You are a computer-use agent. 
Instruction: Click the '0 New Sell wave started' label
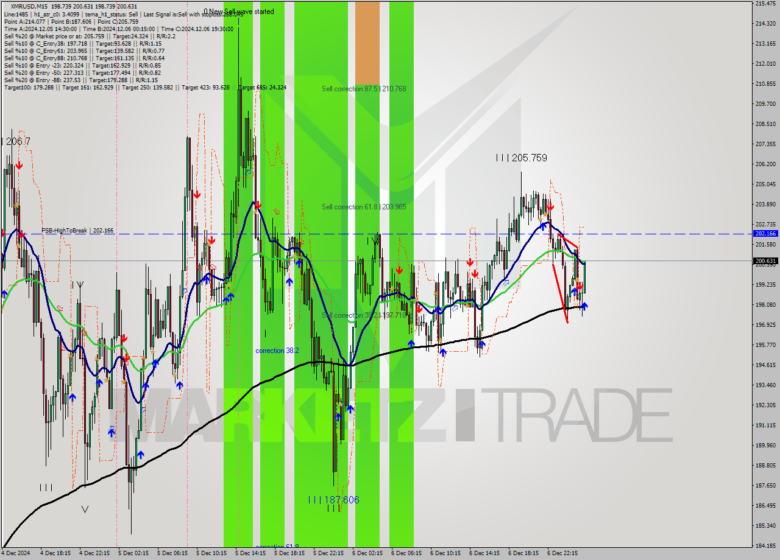tap(239, 12)
